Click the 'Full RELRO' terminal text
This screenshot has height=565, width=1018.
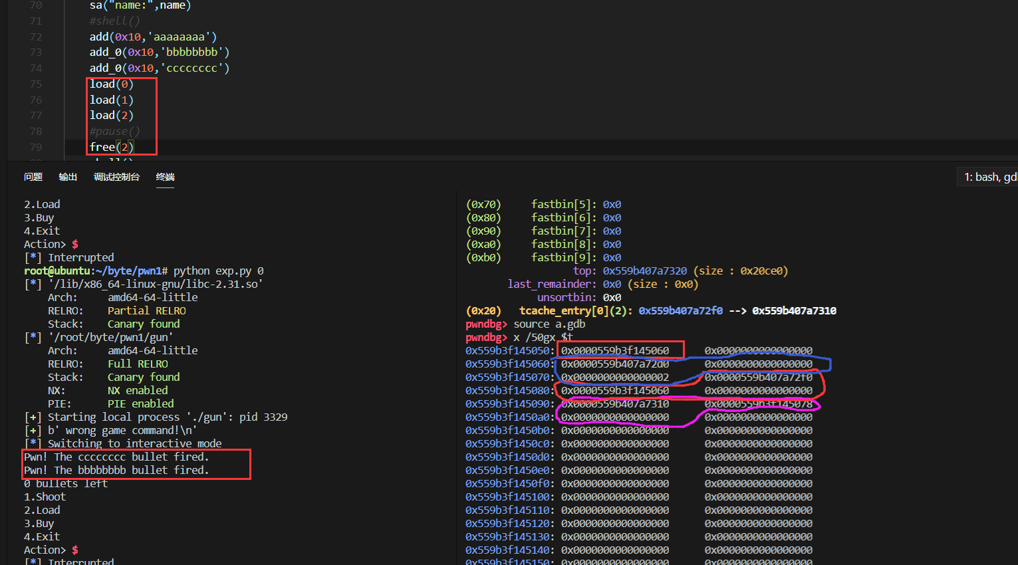pyautogui.click(x=138, y=364)
